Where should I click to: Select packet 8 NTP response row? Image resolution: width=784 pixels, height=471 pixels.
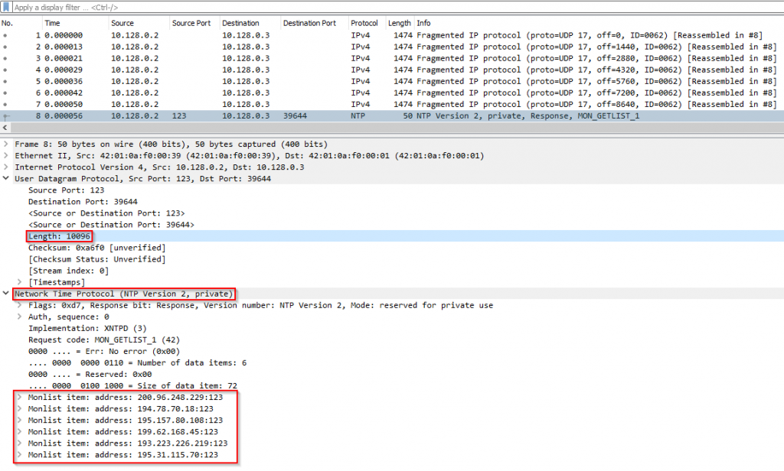click(392, 116)
